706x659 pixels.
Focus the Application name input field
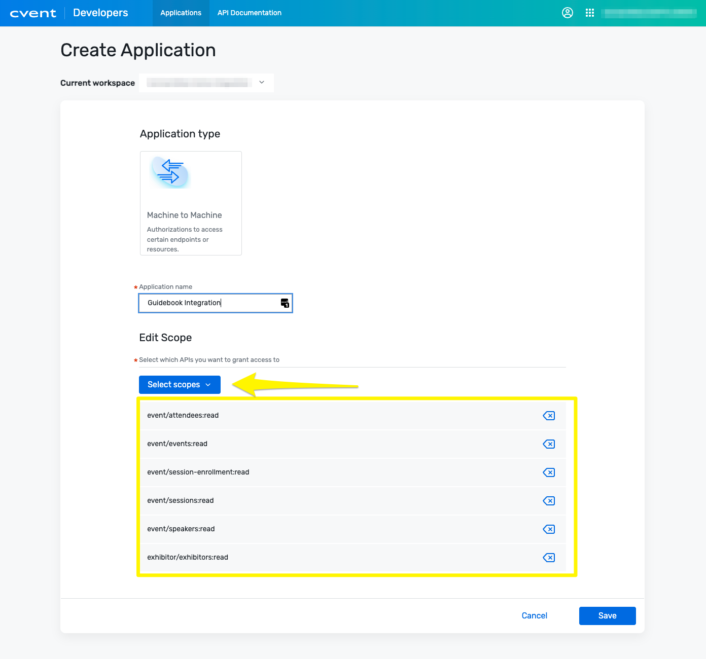pos(216,303)
